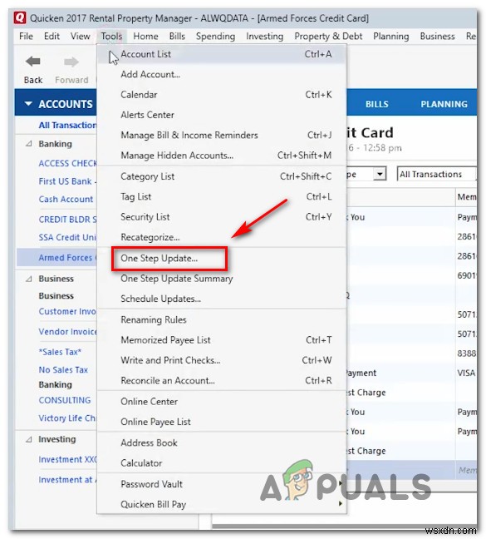The image size is (486, 539).
Task: Open *Sales Tax* account
Action: [x=60, y=352]
